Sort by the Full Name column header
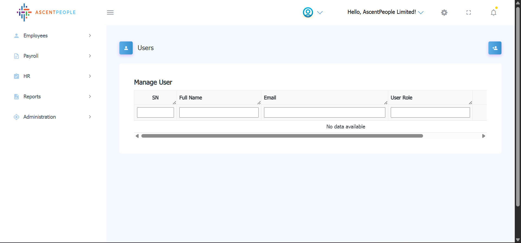This screenshot has width=521, height=243. coord(191,98)
